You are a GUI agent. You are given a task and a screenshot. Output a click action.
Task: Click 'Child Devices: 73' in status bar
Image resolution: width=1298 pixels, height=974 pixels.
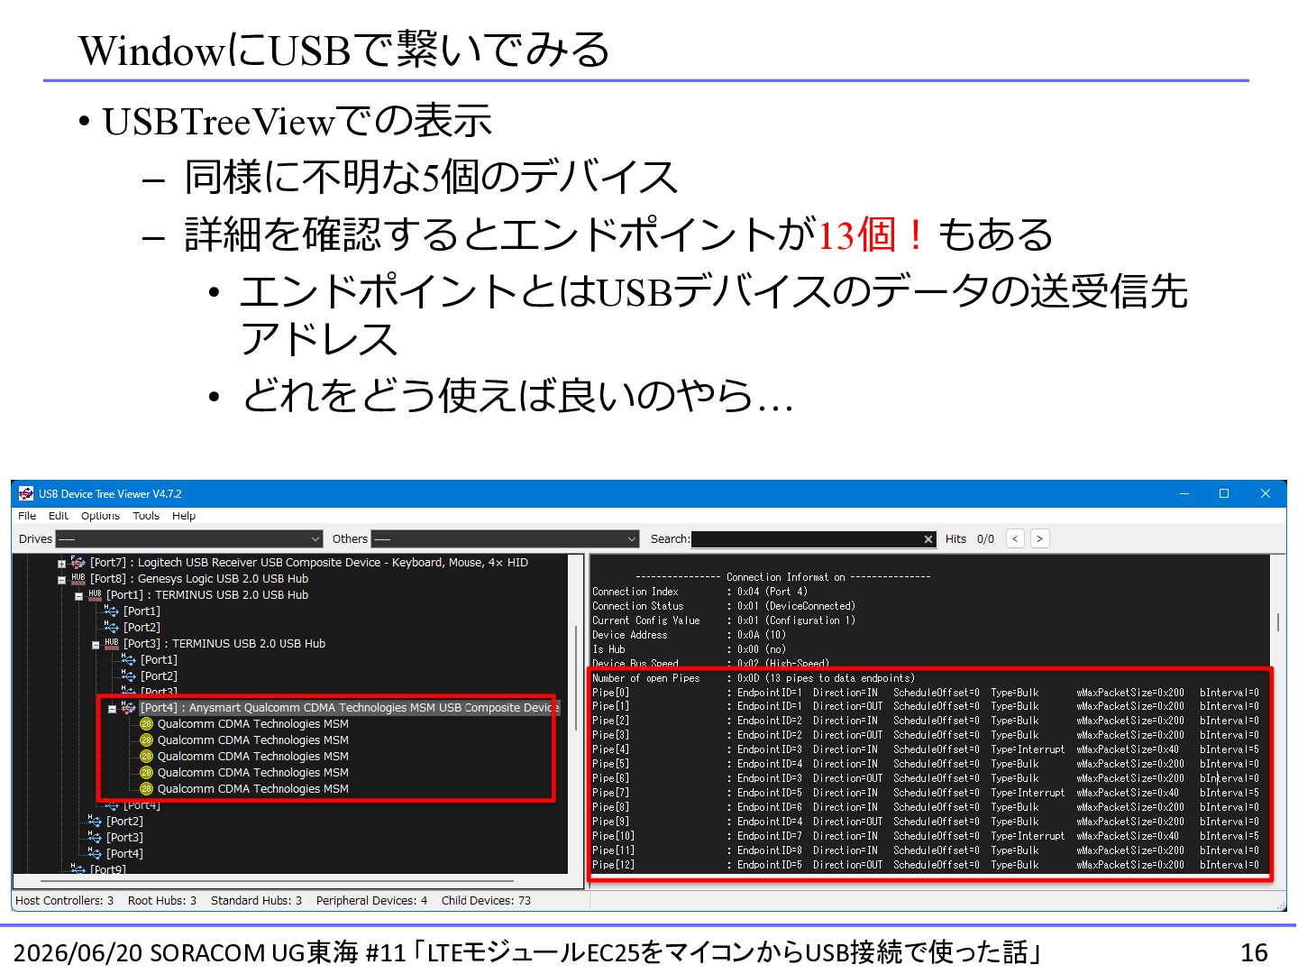(x=486, y=901)
